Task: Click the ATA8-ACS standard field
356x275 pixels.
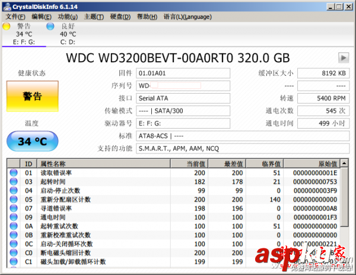Action: [243, 136]
